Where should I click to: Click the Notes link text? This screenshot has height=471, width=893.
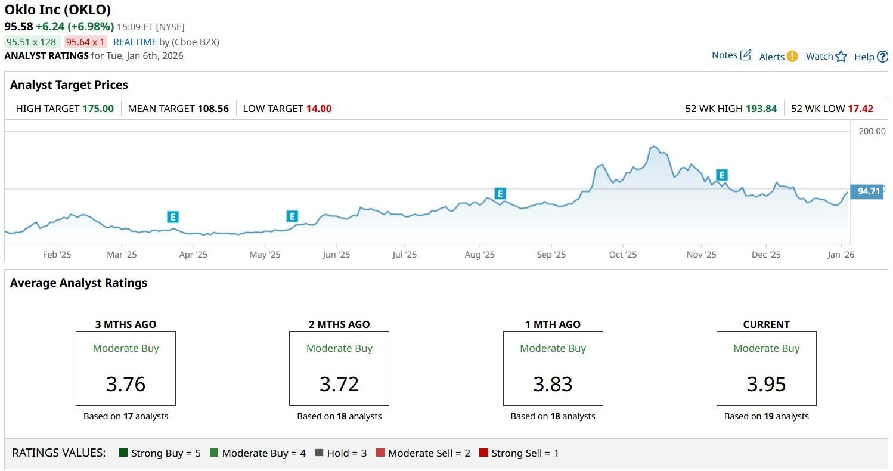[724, 55]
